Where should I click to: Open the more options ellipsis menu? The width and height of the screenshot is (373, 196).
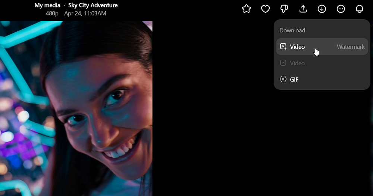point(341,9)
